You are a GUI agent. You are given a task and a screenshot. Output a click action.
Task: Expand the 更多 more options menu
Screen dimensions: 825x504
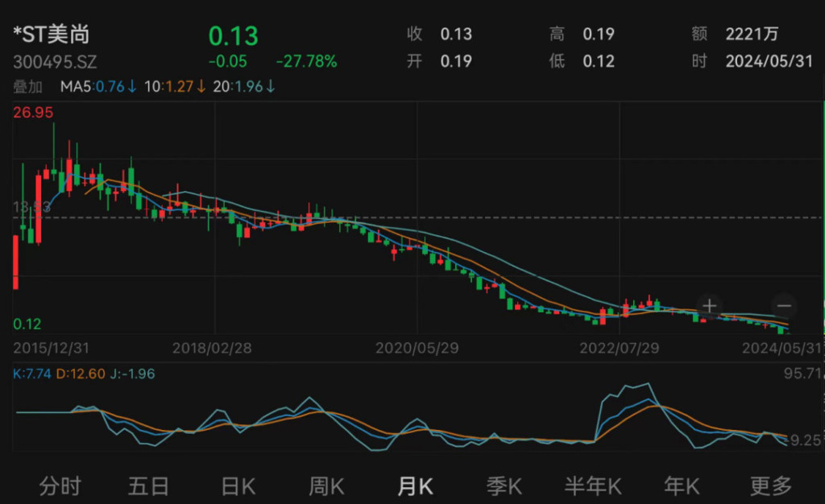click(771, 486)
